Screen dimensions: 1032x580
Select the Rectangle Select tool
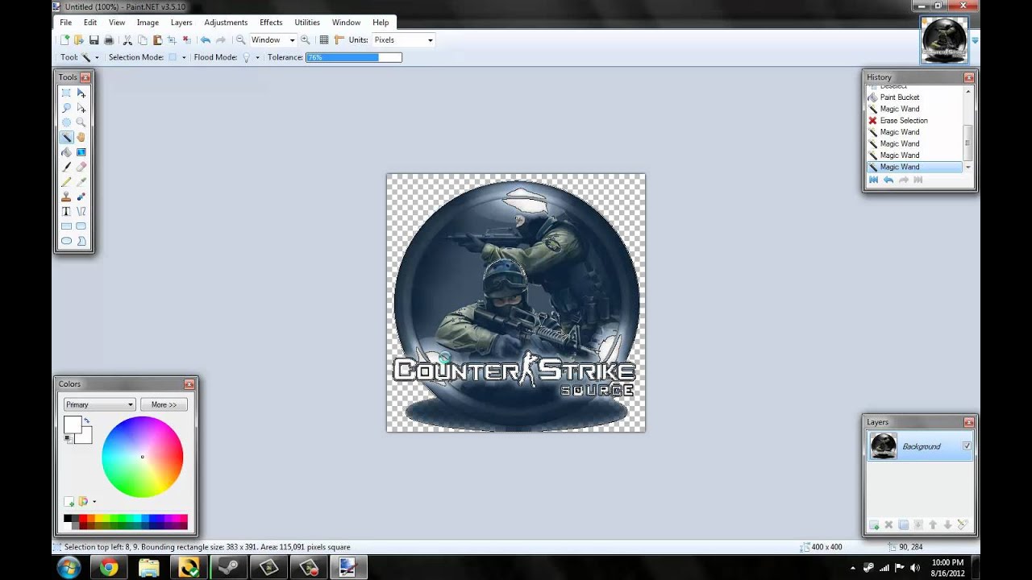(x=66, y=93)
